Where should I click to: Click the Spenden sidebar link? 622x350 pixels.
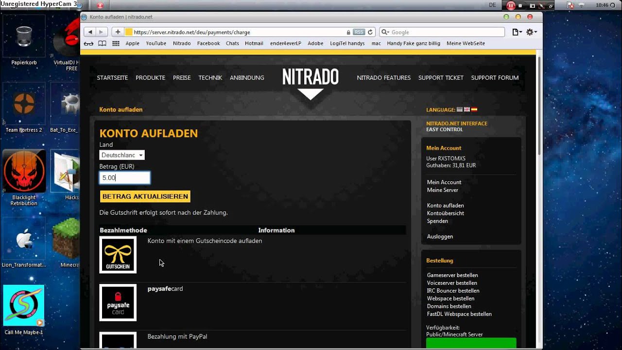[437, 221]
